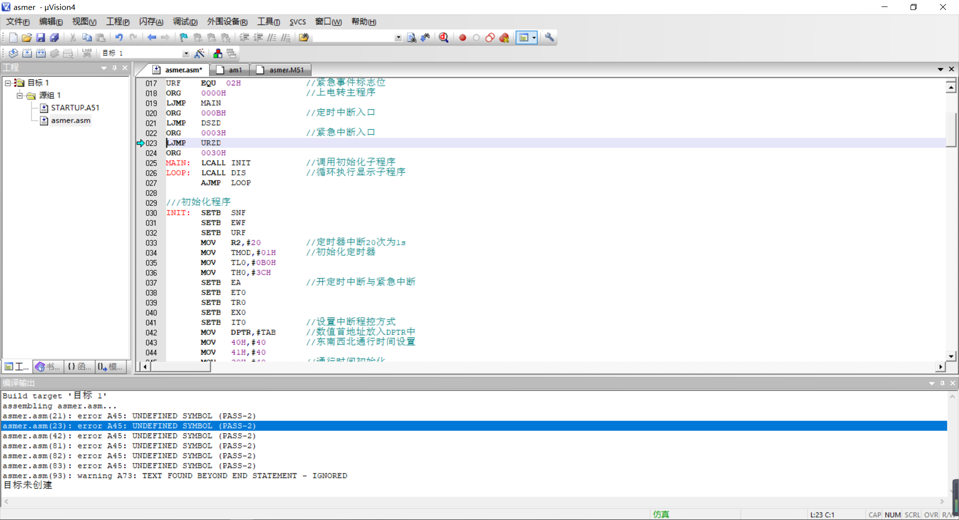
Task: Open the 文件 menu
Action: (18, 21)
